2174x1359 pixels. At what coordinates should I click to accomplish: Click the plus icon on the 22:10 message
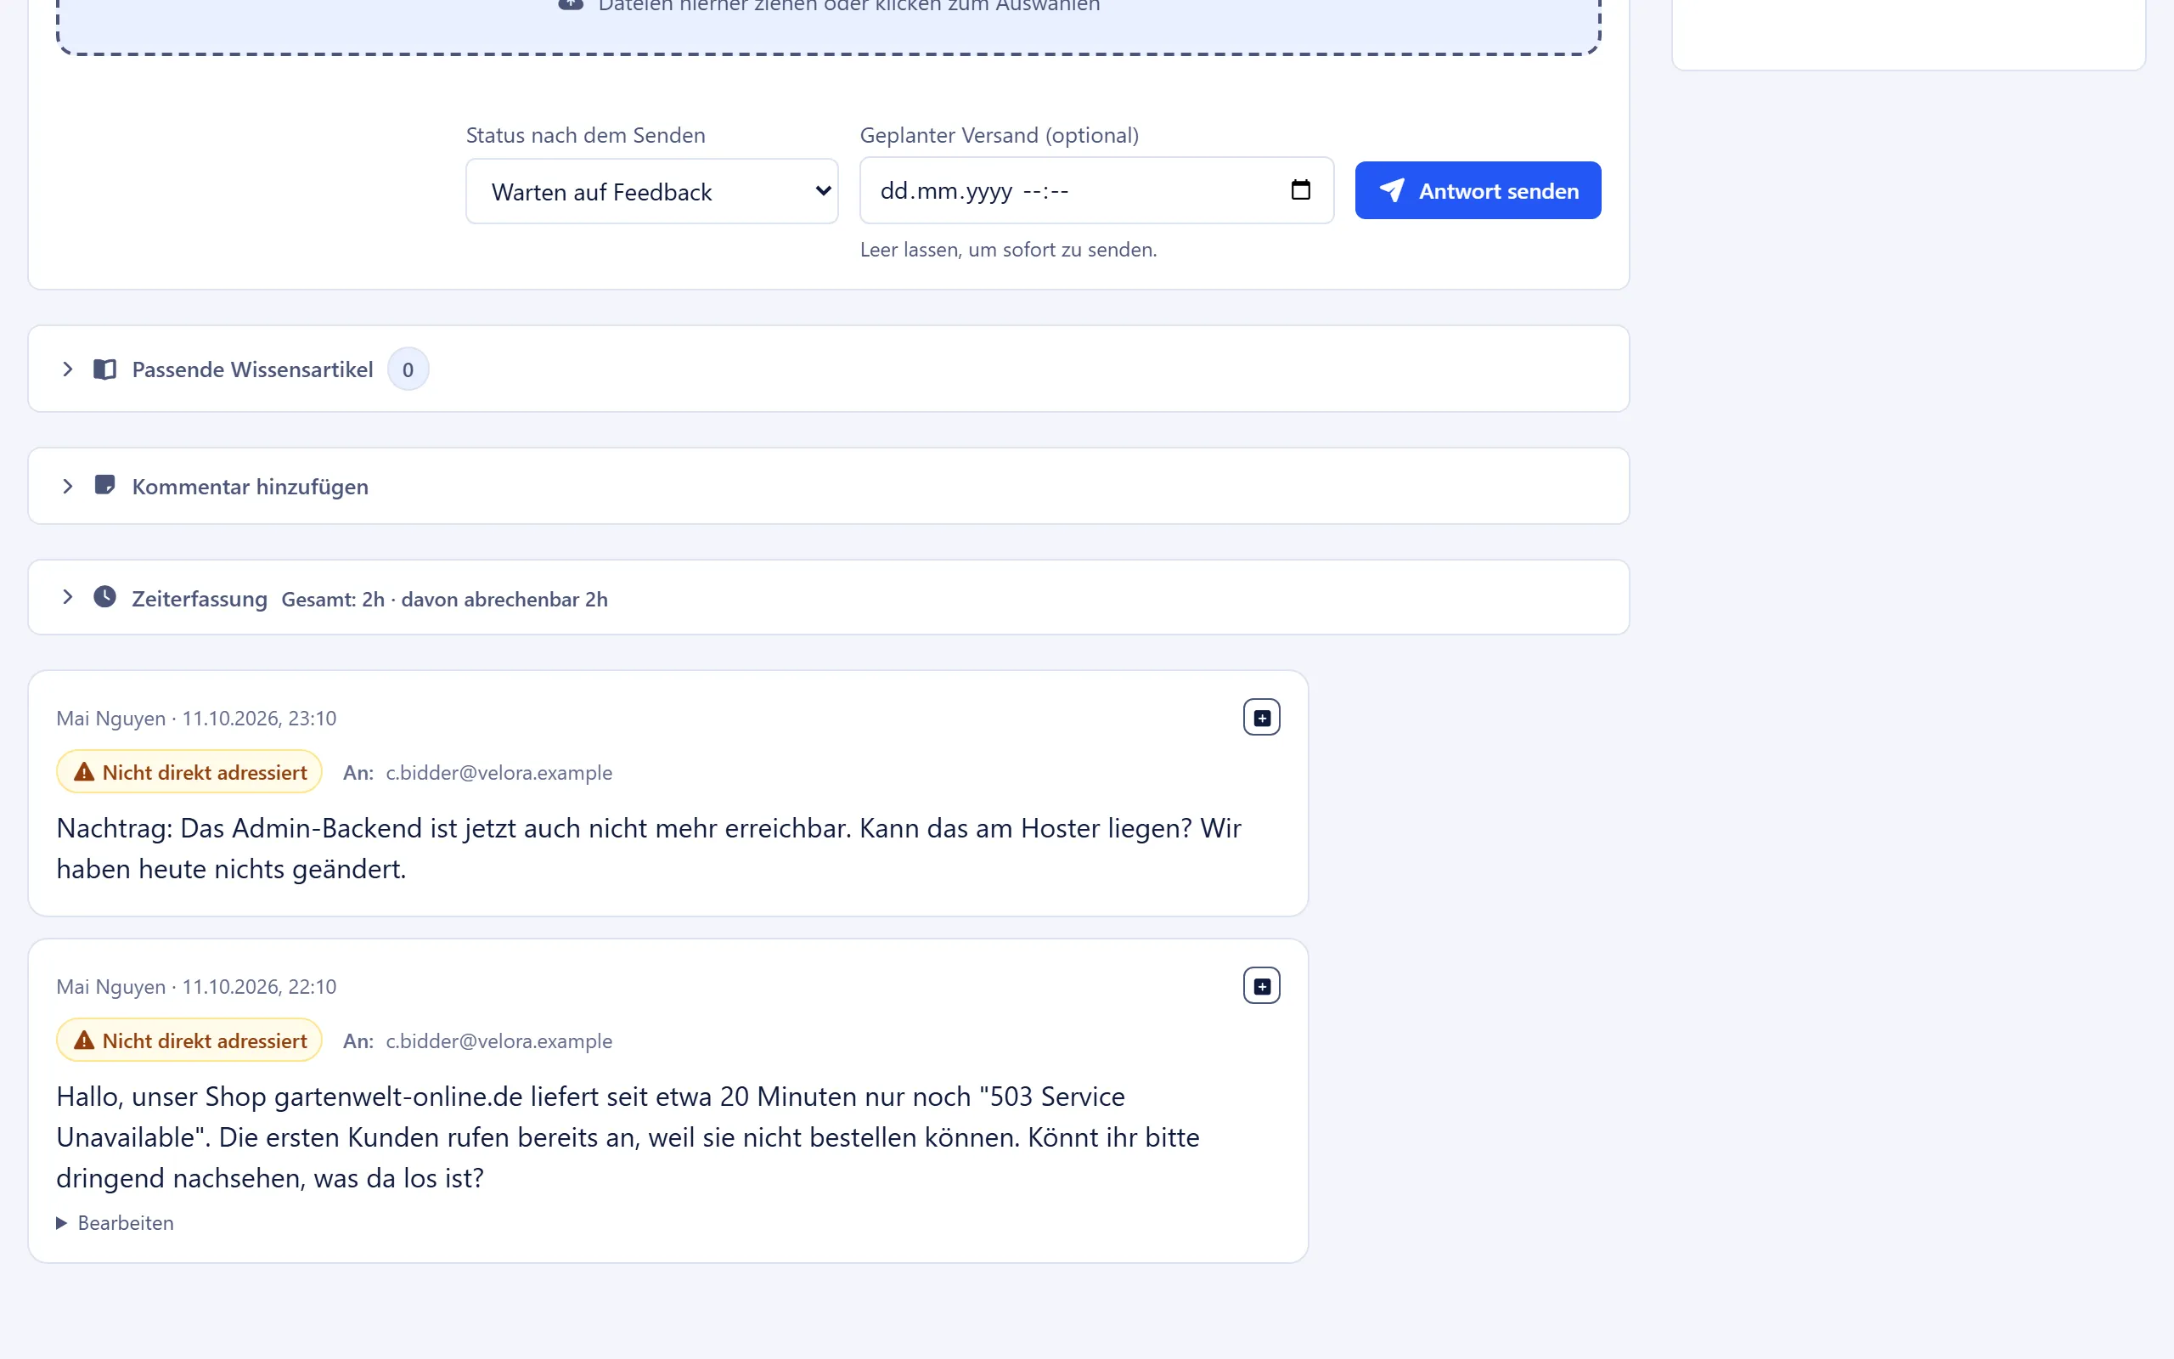(1261, 986)
